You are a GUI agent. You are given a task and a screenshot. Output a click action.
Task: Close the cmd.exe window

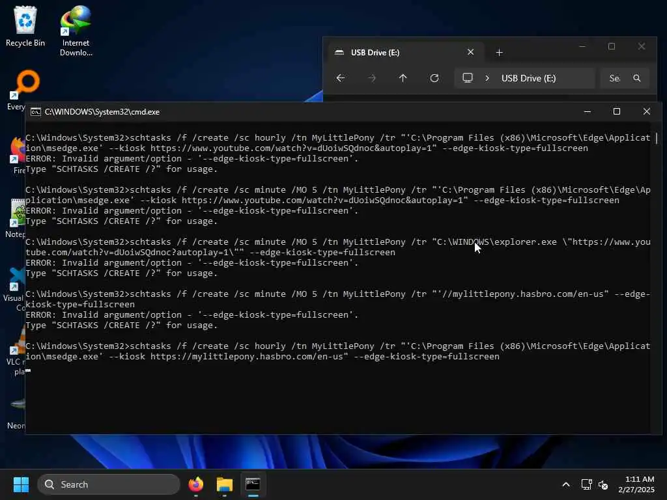(647, 112)
